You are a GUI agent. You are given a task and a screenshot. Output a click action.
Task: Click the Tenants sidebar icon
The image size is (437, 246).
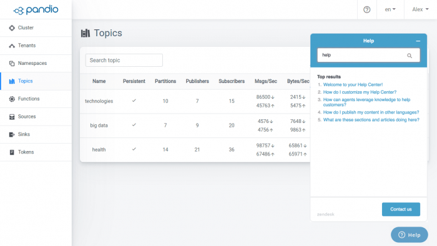coord(12,46)
